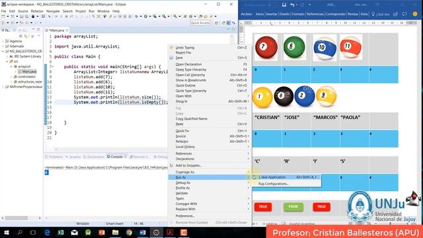
Task: Select the controlador package in the tree
Action: tap(25, 77)
